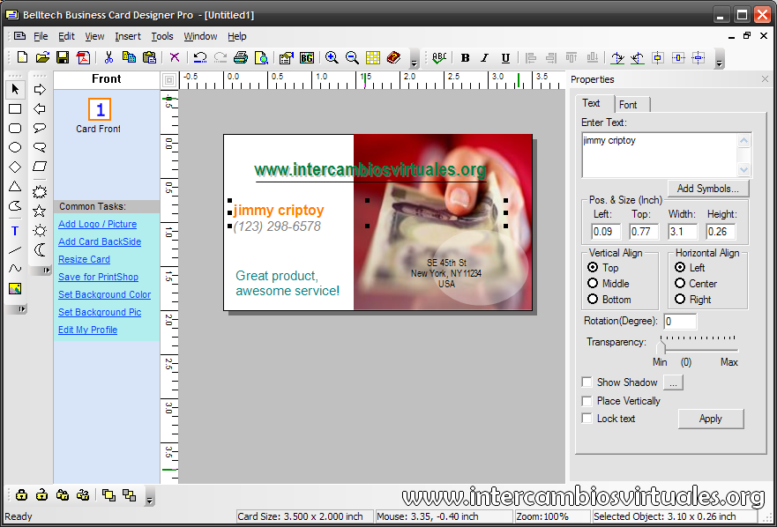777x527 pixels.
Task: Save the card with the floppy disk icon
Action: (x=63, y=57)
